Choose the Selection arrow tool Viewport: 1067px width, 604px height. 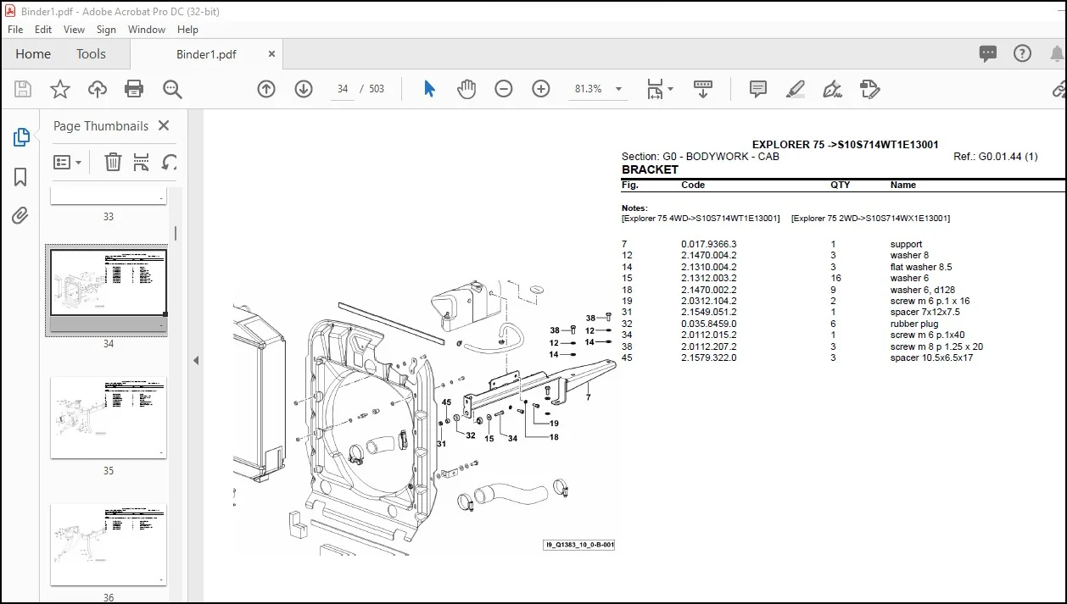429,89
